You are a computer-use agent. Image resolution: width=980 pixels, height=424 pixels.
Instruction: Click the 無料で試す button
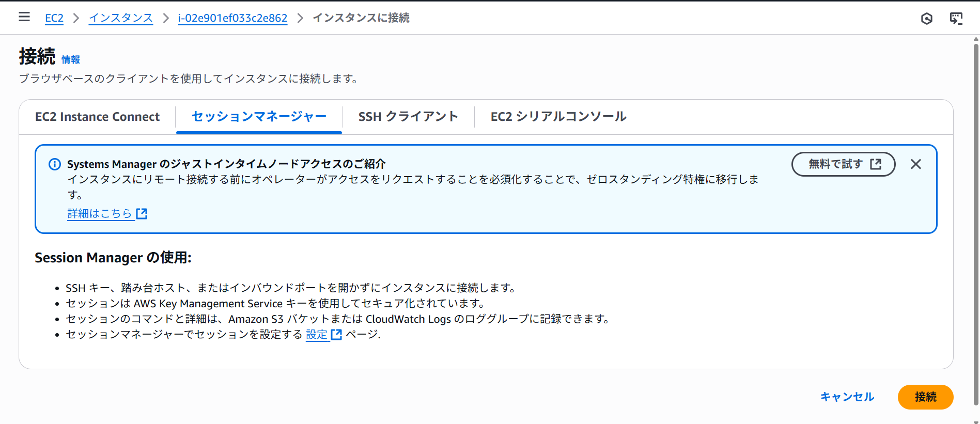(x=843, y=164)
